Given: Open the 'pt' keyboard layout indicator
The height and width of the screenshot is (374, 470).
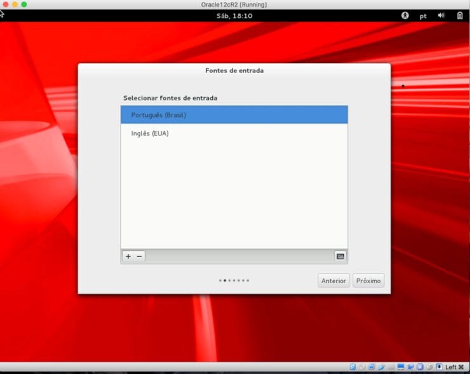Looking at the screenshot, I should pyautogui.click(x=423, y=16).
